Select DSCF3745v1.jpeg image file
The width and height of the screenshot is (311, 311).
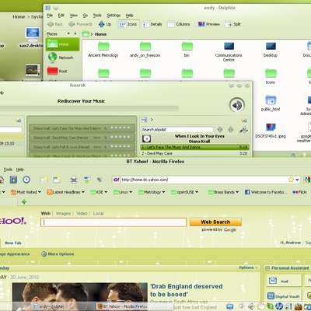coord(271,131)
